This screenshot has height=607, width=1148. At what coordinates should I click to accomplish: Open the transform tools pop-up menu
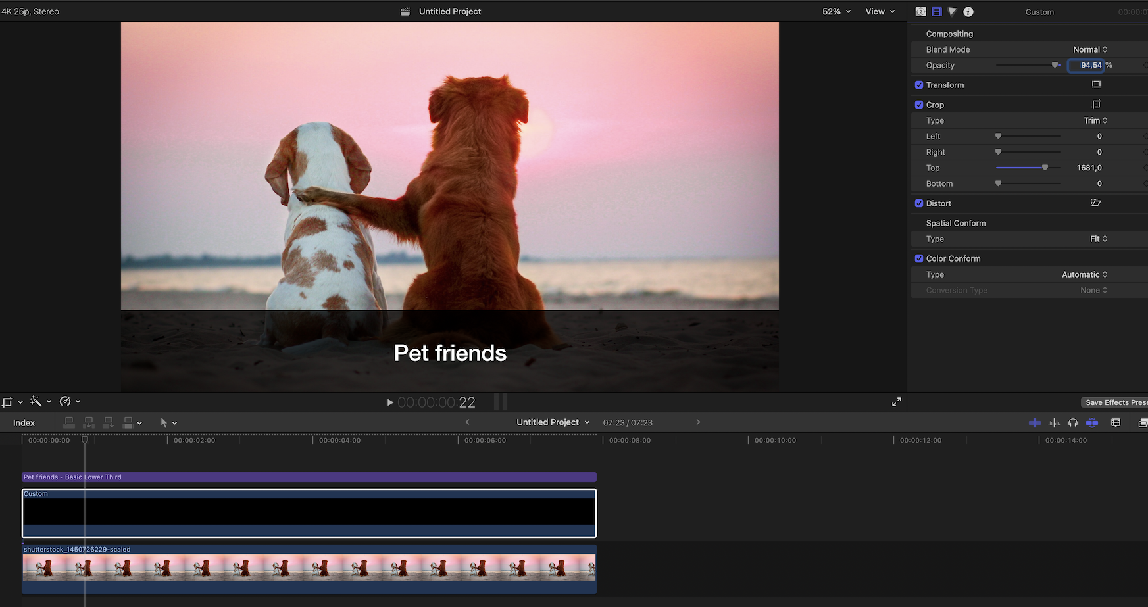coord(12,402)
